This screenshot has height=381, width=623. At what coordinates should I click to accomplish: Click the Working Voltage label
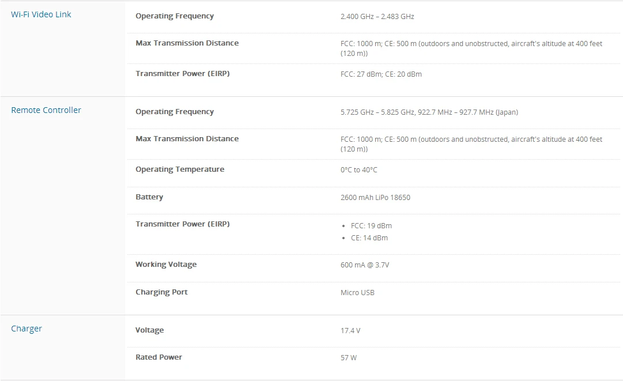166,265
